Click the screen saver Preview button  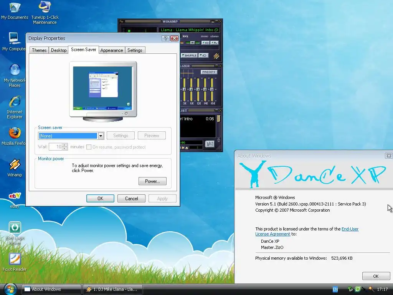pos(152,136)
